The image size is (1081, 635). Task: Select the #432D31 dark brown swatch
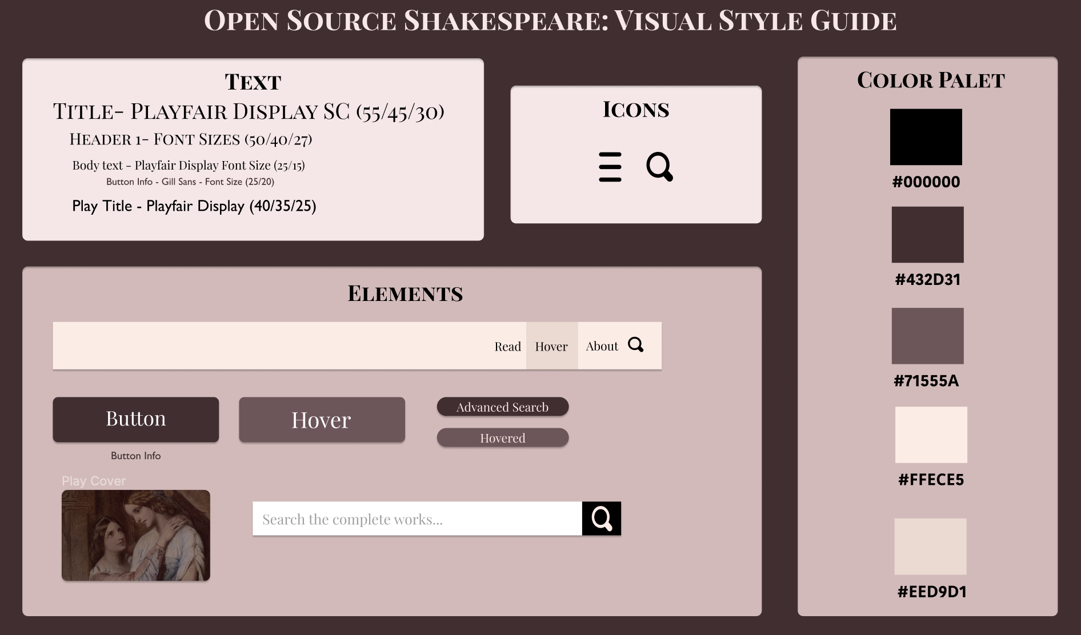(927, 235)
